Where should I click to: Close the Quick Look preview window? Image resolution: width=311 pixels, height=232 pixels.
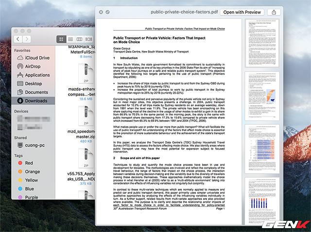tap(101, 12)
